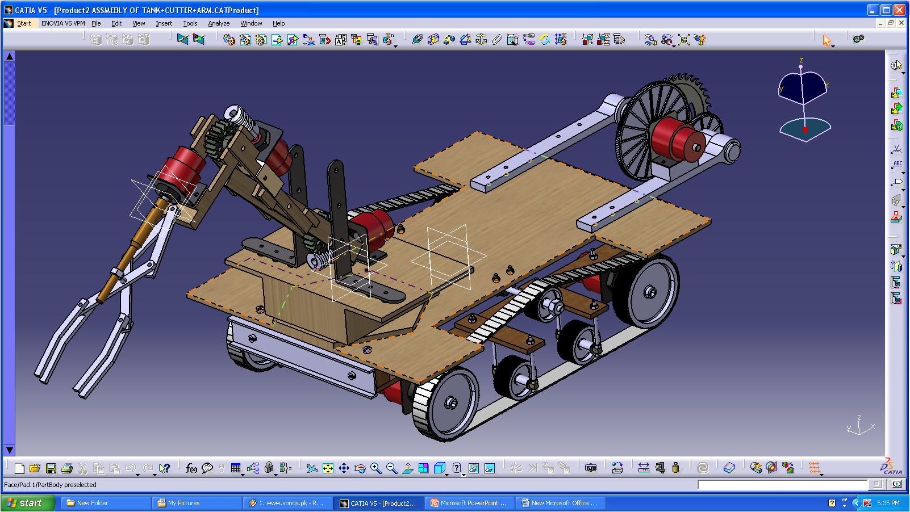Open the ENOVIA V5 VPM menu
910x512 pixels.
coord(63,23)
